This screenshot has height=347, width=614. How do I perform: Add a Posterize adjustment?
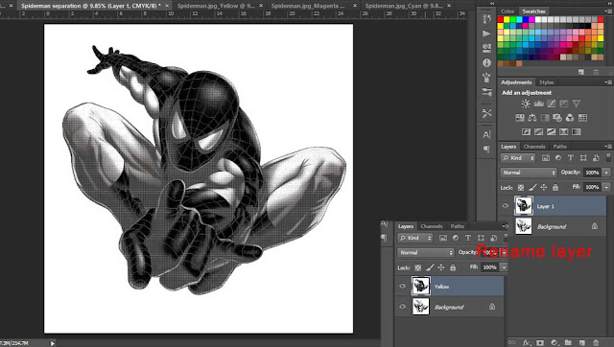[539, 132]
